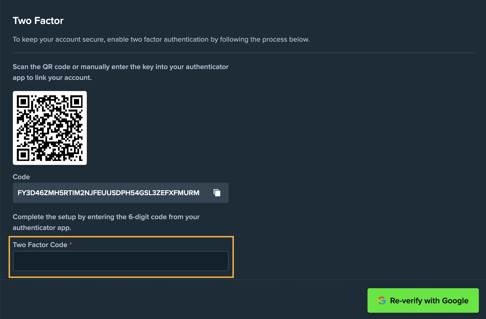Screen dimensions: 486x319
Task: Click the 'To keep your account secure' description
Action: click(x=161, y=39)
